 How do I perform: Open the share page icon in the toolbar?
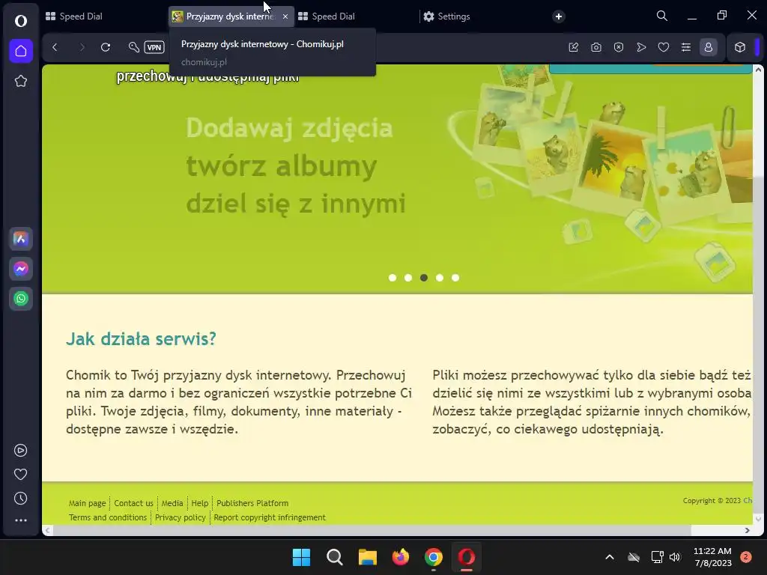[x=573, y=47]
